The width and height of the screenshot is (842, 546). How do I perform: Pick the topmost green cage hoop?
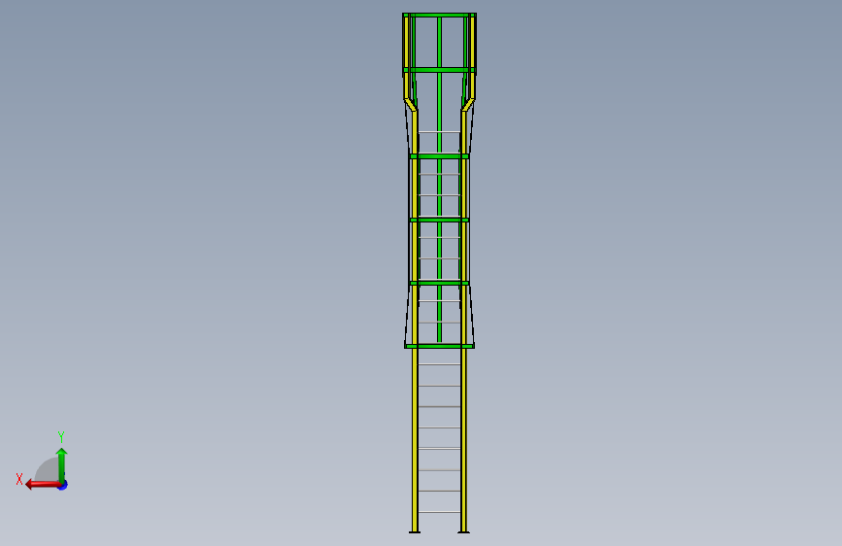pyautogui.click(x=439, y=15)
